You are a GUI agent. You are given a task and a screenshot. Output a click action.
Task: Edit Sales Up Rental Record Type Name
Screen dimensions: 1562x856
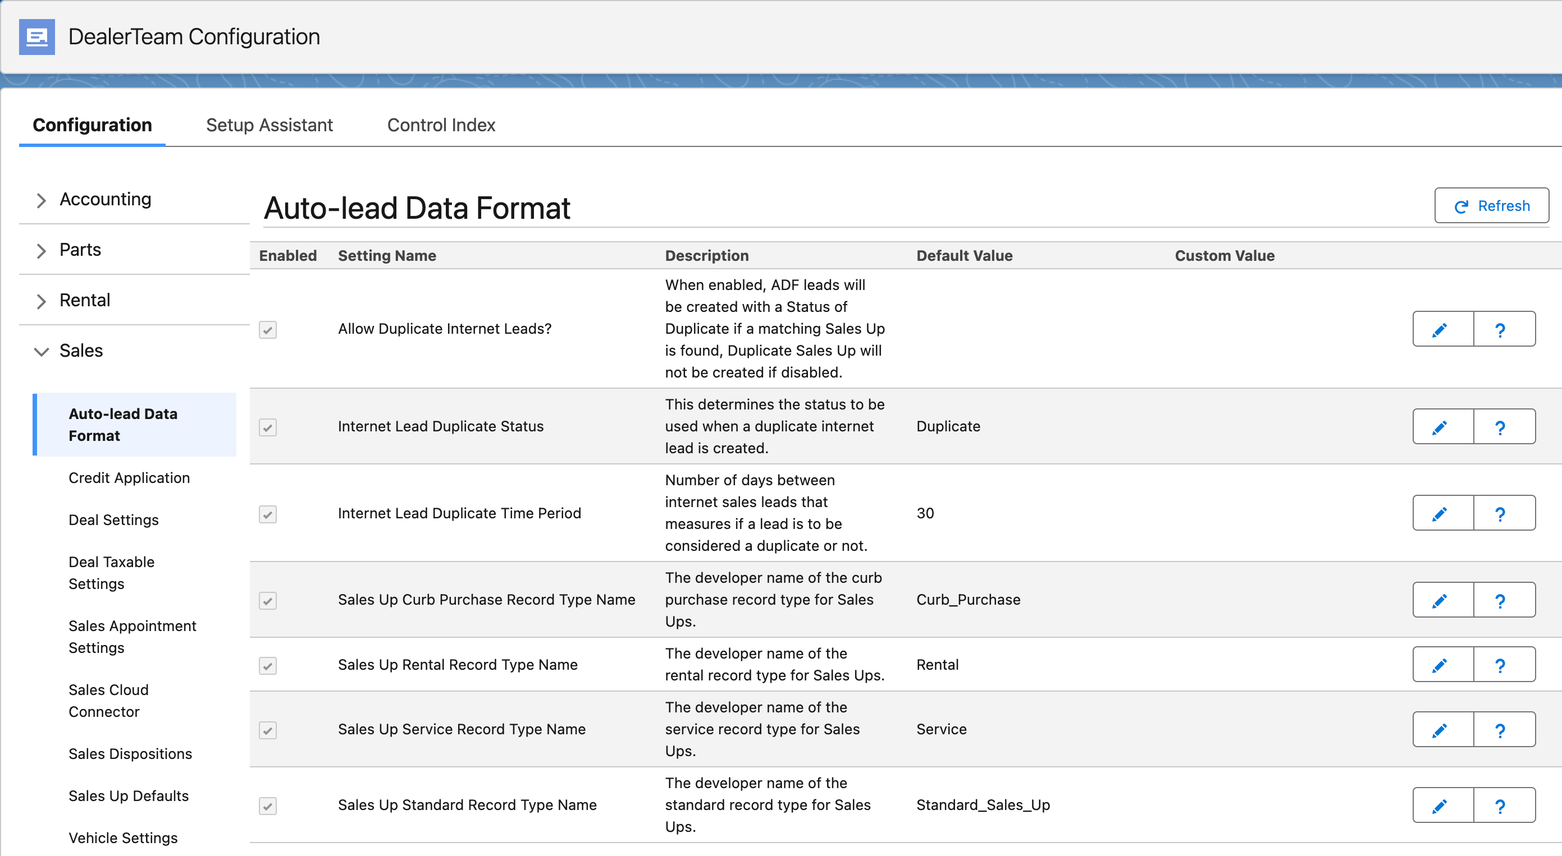click(1443, 665)
